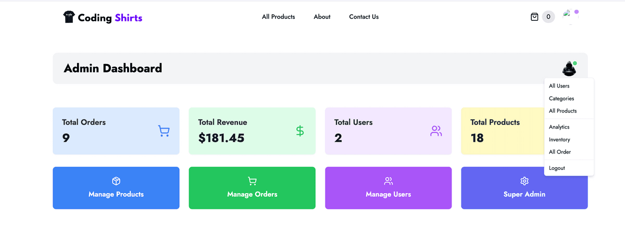The image size is (625, 251).
Task: Click the cart icon above Manage Orders
Action: [x=252, y=181]
